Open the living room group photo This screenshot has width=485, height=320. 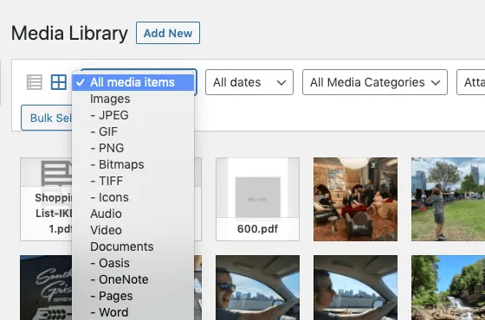pyautogui.click(x=355, y=199)
